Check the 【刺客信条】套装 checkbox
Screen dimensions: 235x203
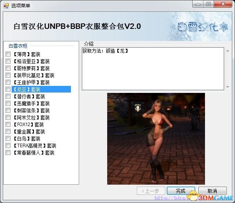click(8, 110)
